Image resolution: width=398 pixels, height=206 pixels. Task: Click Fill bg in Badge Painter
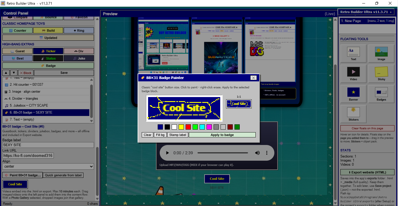click(x=160, y=135)
